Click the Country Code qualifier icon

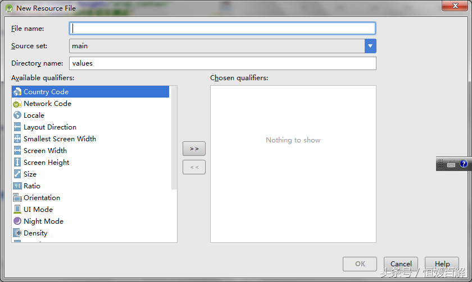[x=17, y=91]
